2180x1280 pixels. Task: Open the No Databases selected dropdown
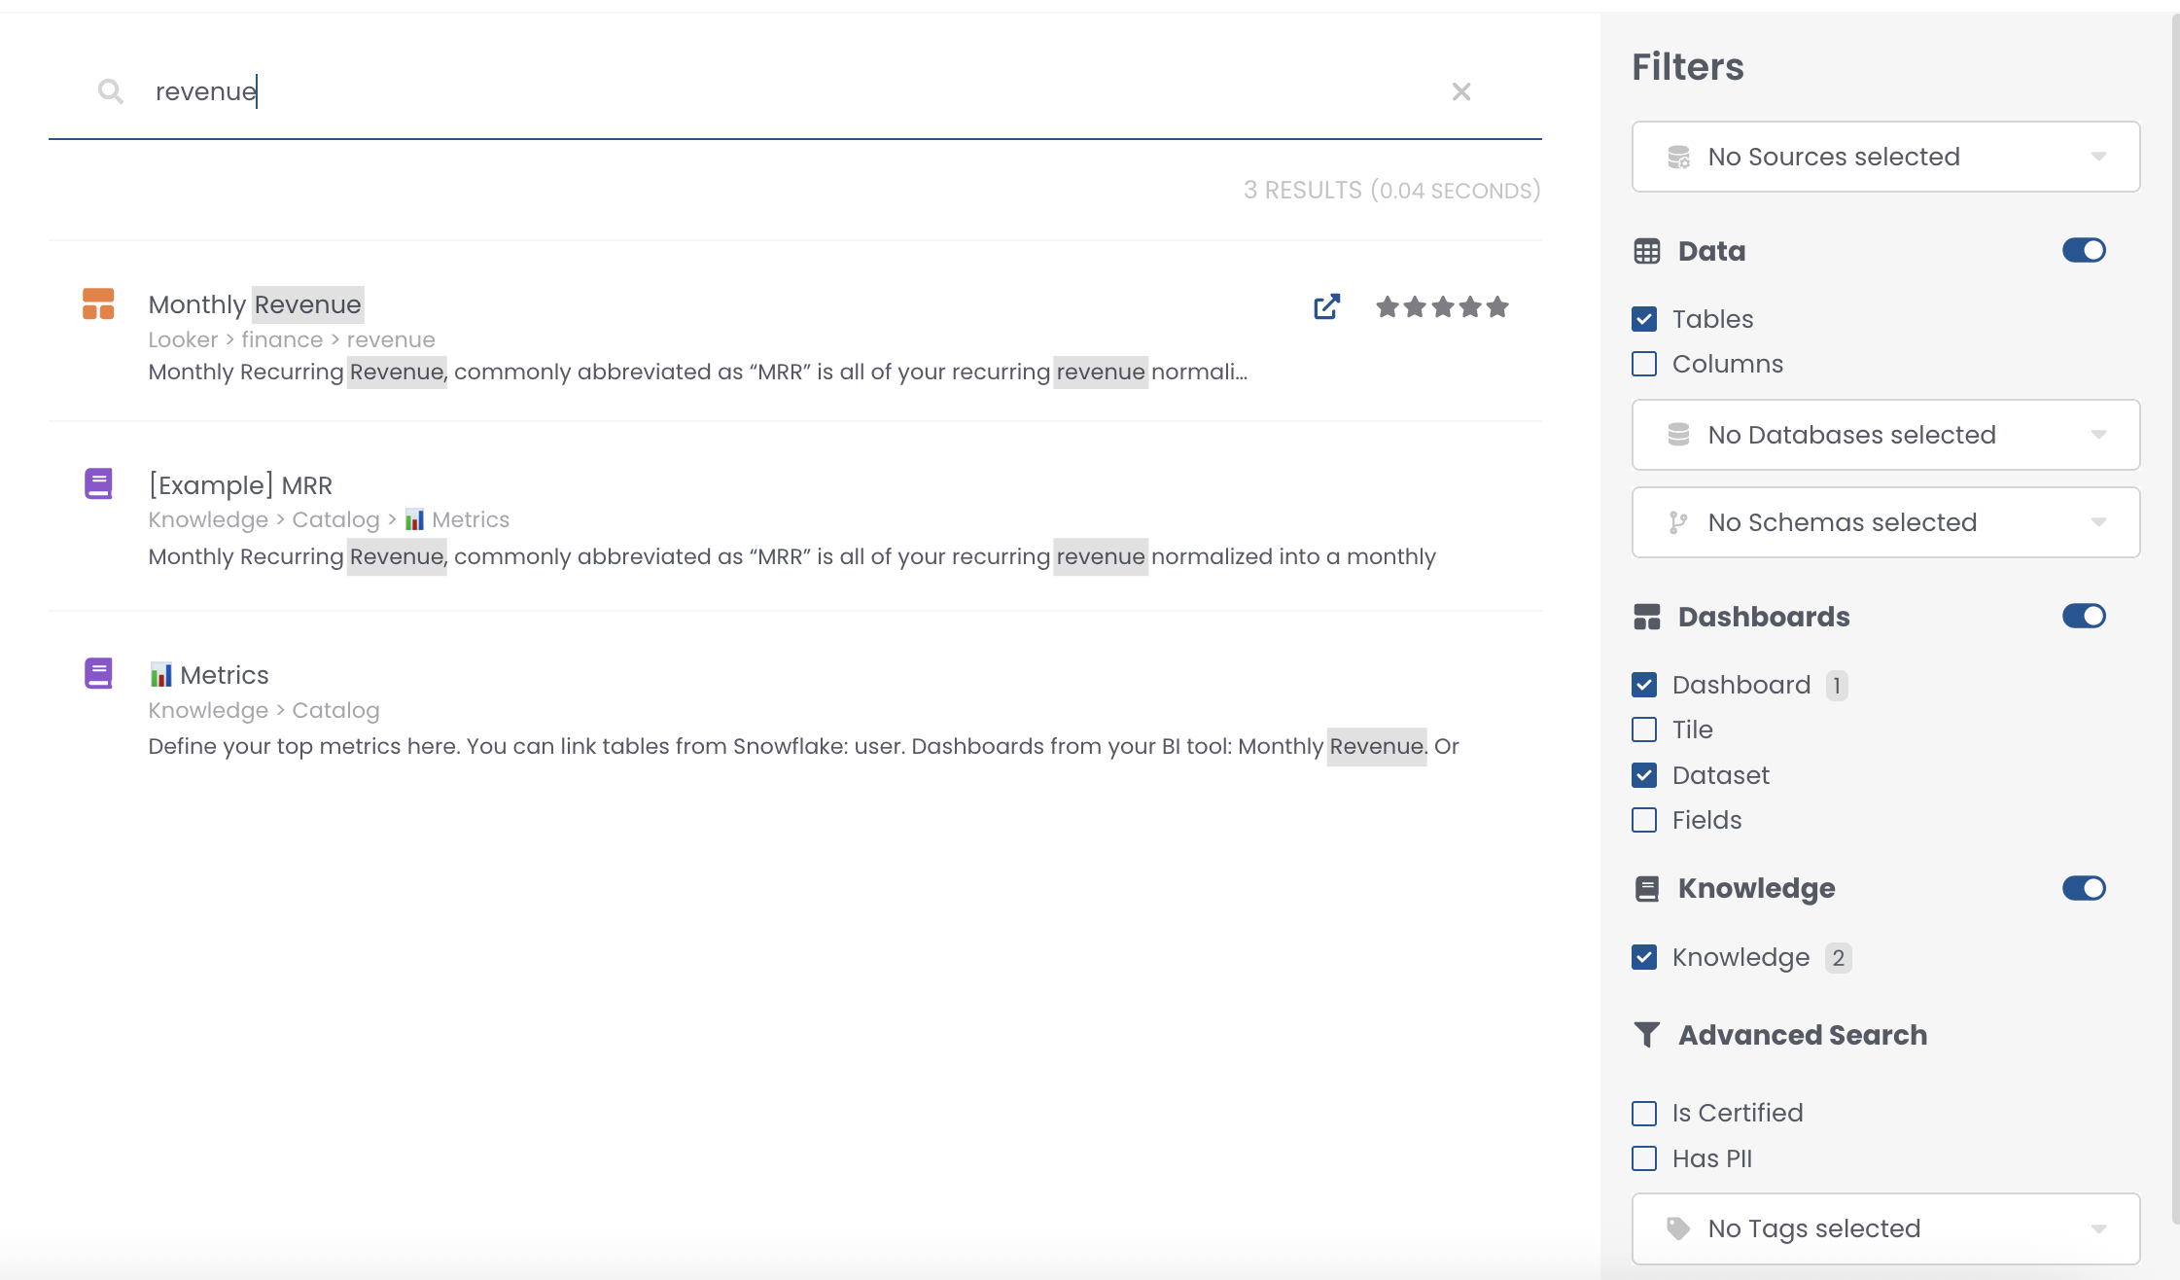click(x=1884, y=435)
